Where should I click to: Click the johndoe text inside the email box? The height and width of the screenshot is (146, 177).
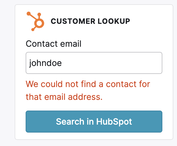45,63
